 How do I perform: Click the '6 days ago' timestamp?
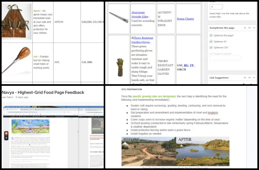coord(22,97)
